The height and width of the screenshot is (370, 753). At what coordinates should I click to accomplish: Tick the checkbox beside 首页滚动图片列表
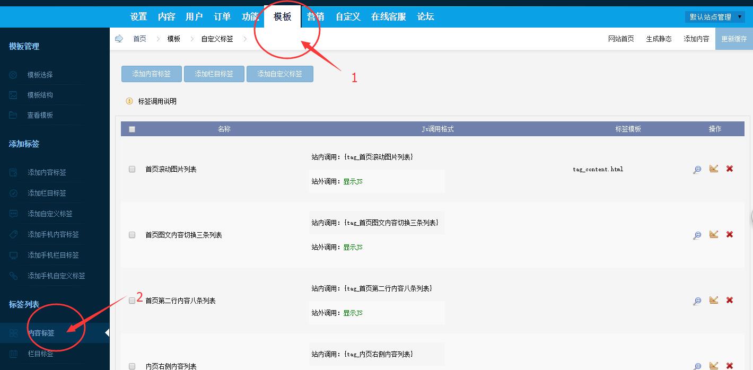coord(132,169)
